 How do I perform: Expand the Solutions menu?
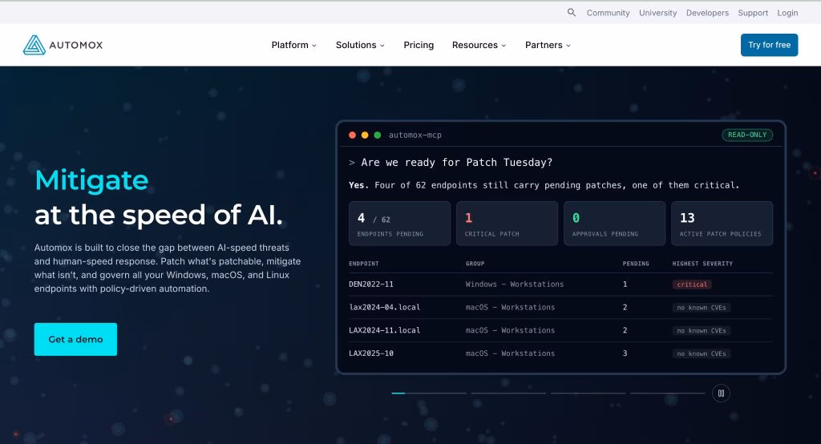pos(360,45)
